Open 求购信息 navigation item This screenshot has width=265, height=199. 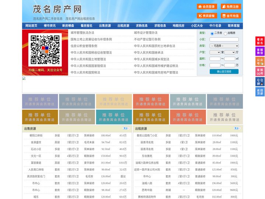[x=142, y=26]
